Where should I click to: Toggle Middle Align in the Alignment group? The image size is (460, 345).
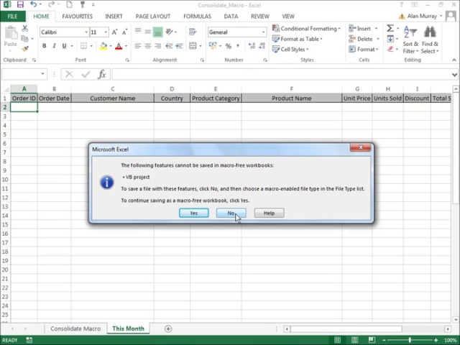148,32
